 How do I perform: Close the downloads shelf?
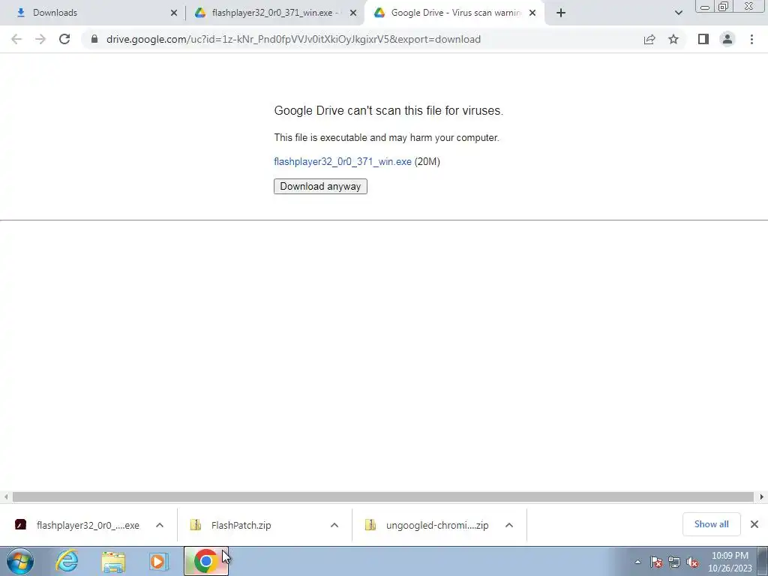pyautogui.click(x=754, y=524)
